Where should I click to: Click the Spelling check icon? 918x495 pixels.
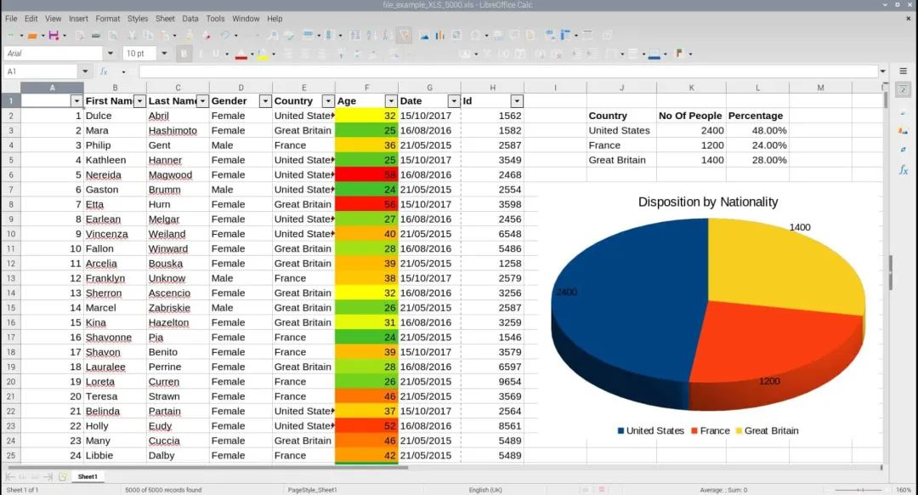coord(289,36)
